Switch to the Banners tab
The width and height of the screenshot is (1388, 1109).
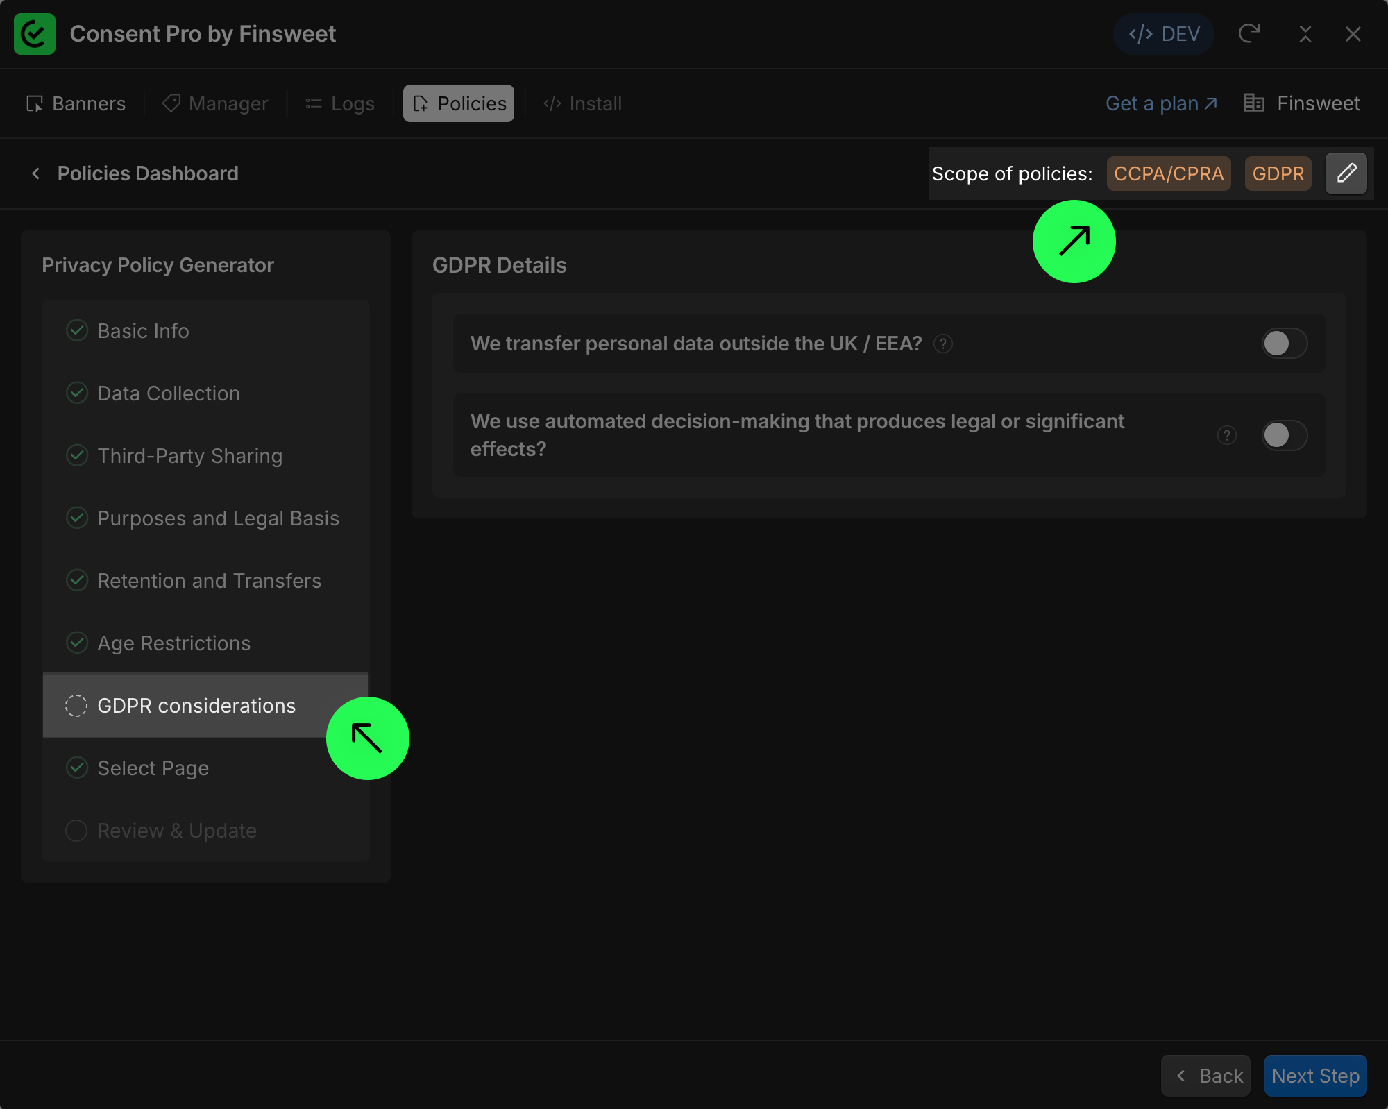76,103
